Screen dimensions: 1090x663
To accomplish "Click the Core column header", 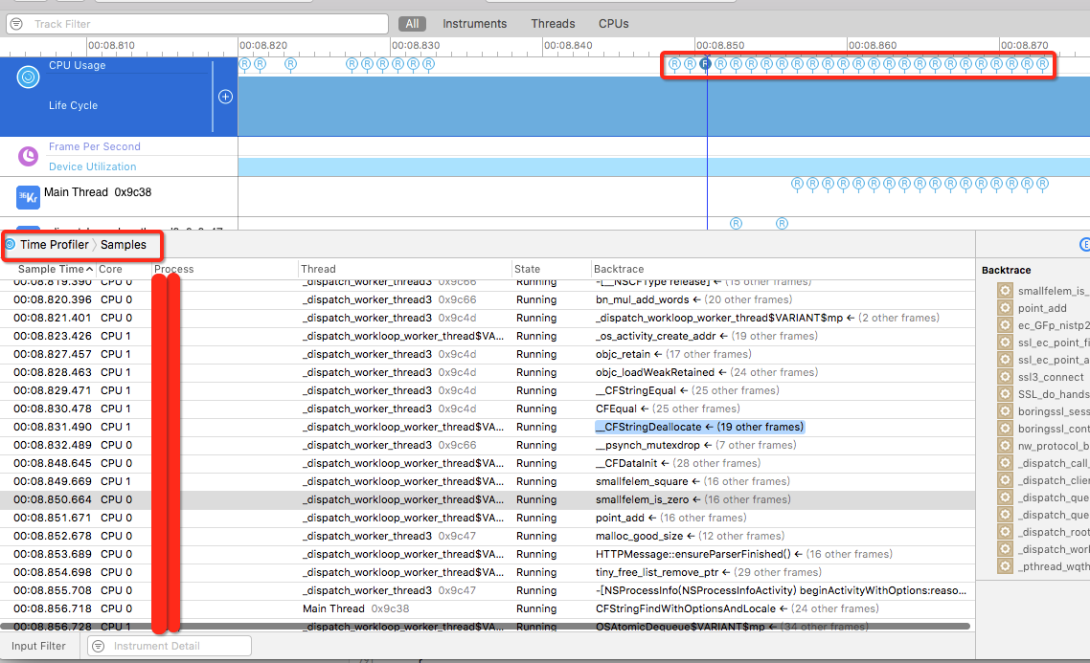I will [x=110, y=269].
